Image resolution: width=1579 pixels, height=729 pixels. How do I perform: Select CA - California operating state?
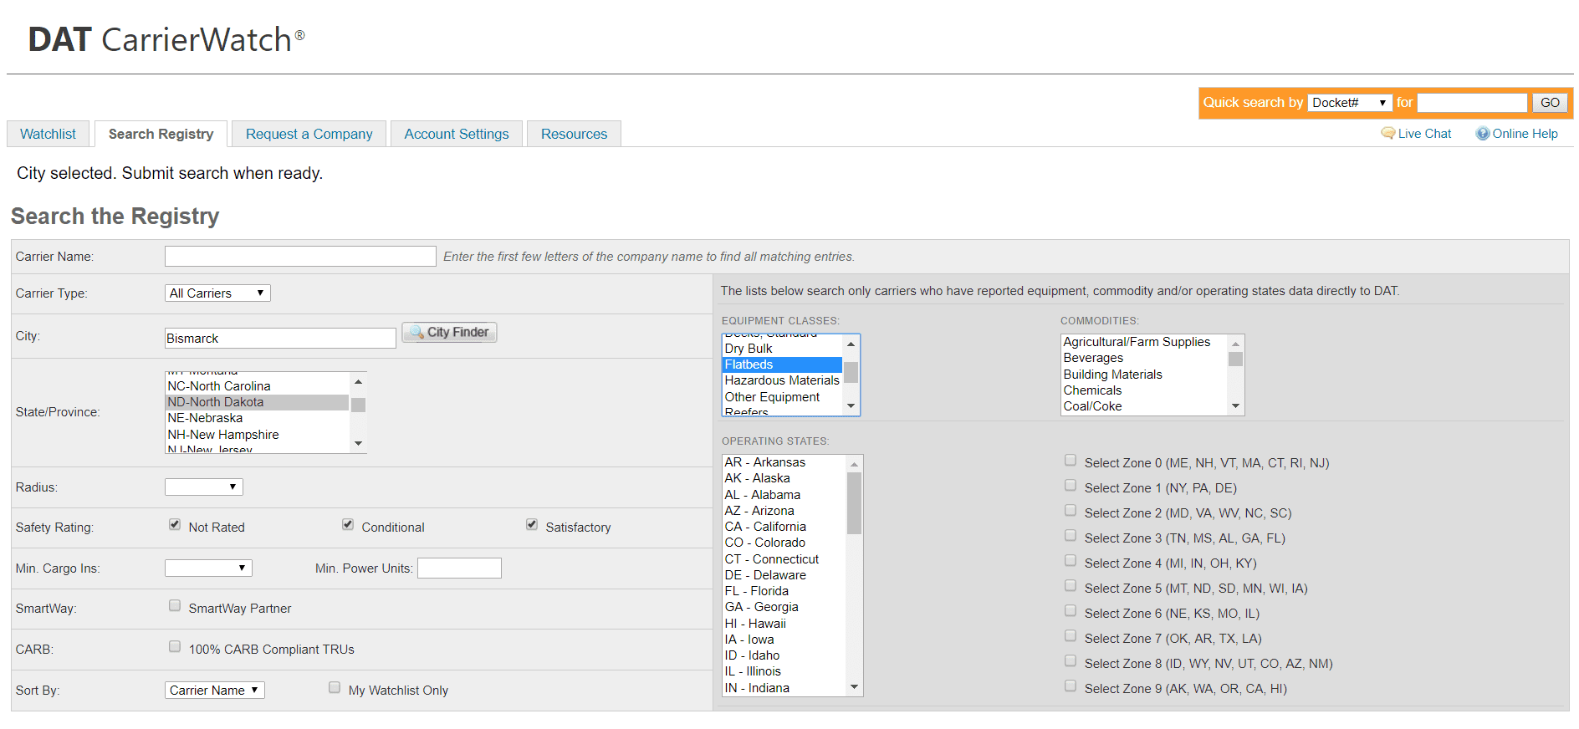click(784, 527)
